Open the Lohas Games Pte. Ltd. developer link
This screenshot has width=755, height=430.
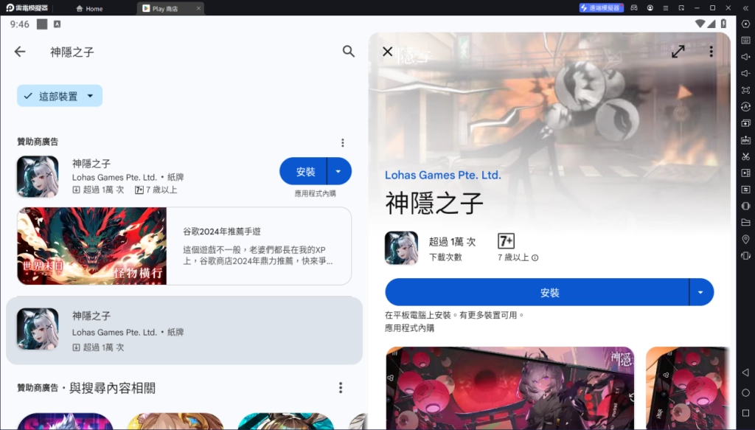pos(442,176)
